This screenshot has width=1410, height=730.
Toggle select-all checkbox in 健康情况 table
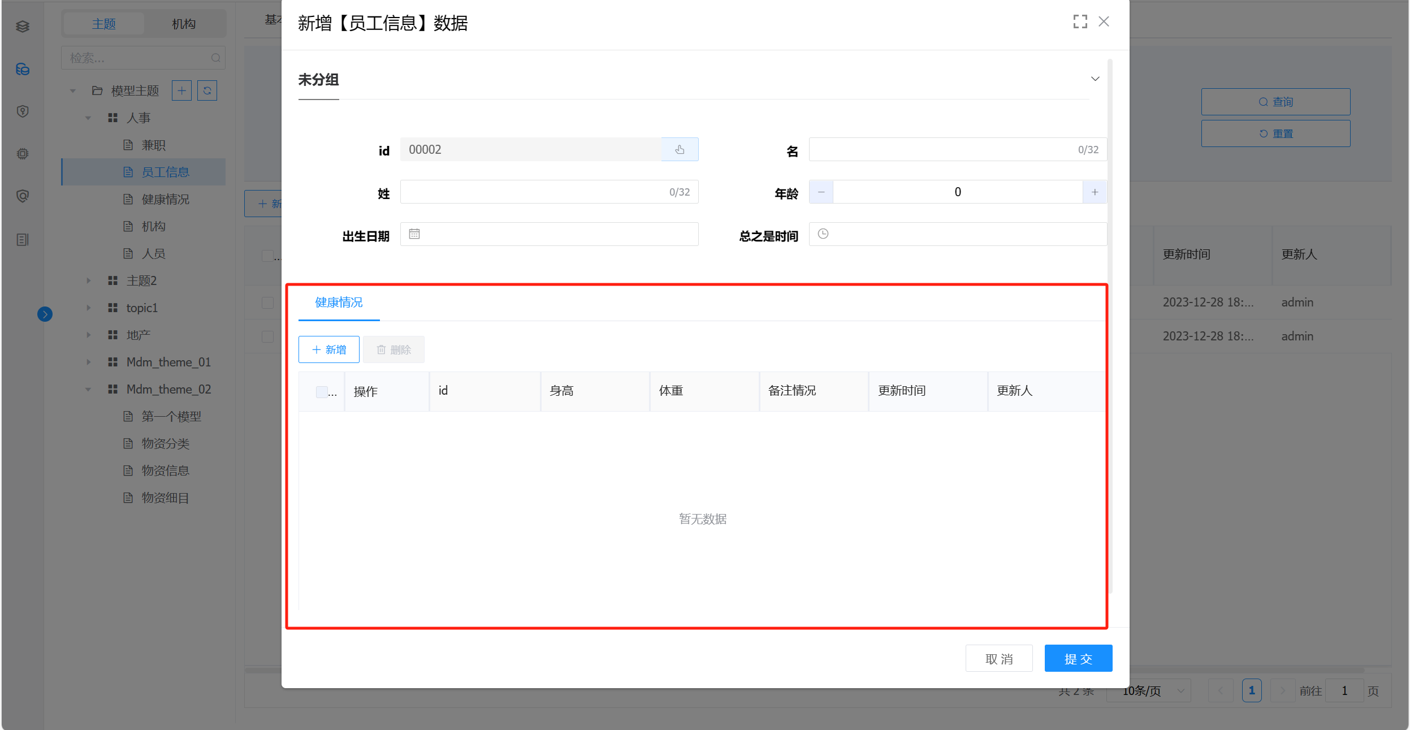[322, 391]
